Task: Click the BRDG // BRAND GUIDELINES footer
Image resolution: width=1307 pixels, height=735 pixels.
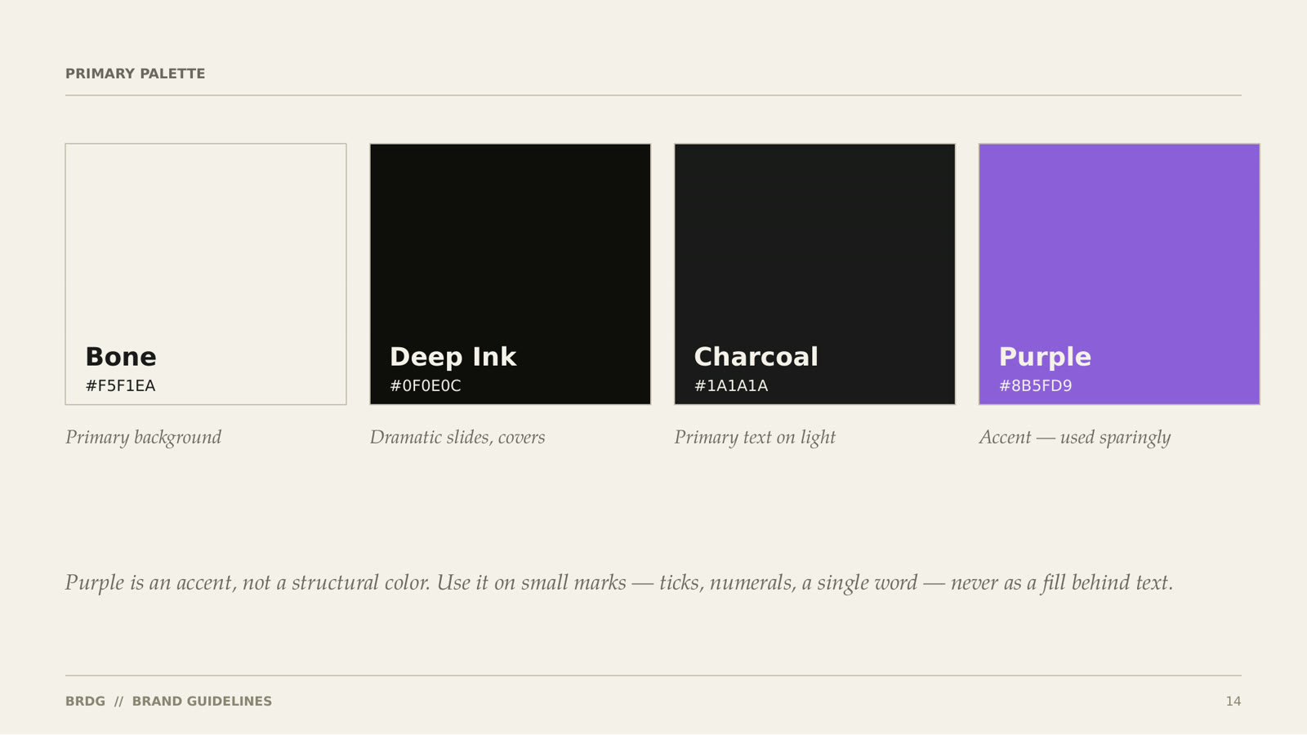Action: [x=169, y=702]
